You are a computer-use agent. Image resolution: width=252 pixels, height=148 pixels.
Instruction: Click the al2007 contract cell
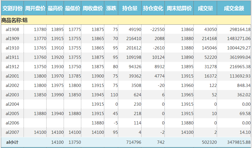click(13, 132)
